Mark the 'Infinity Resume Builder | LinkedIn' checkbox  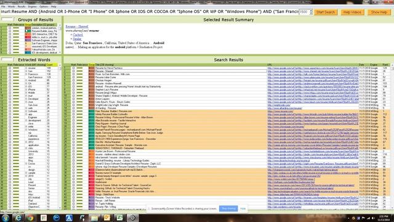point(73,114)
